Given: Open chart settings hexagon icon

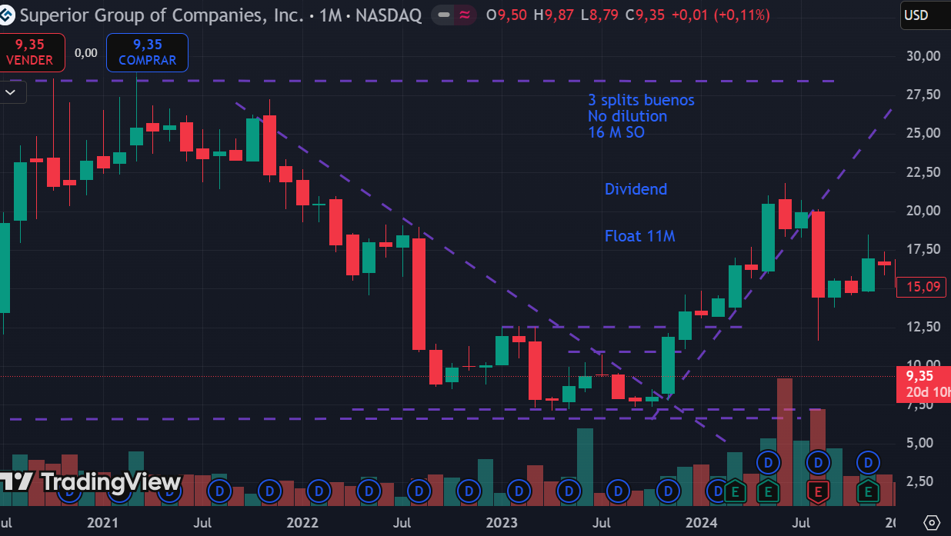Looking at the screenshot, I should click(932, 522).
